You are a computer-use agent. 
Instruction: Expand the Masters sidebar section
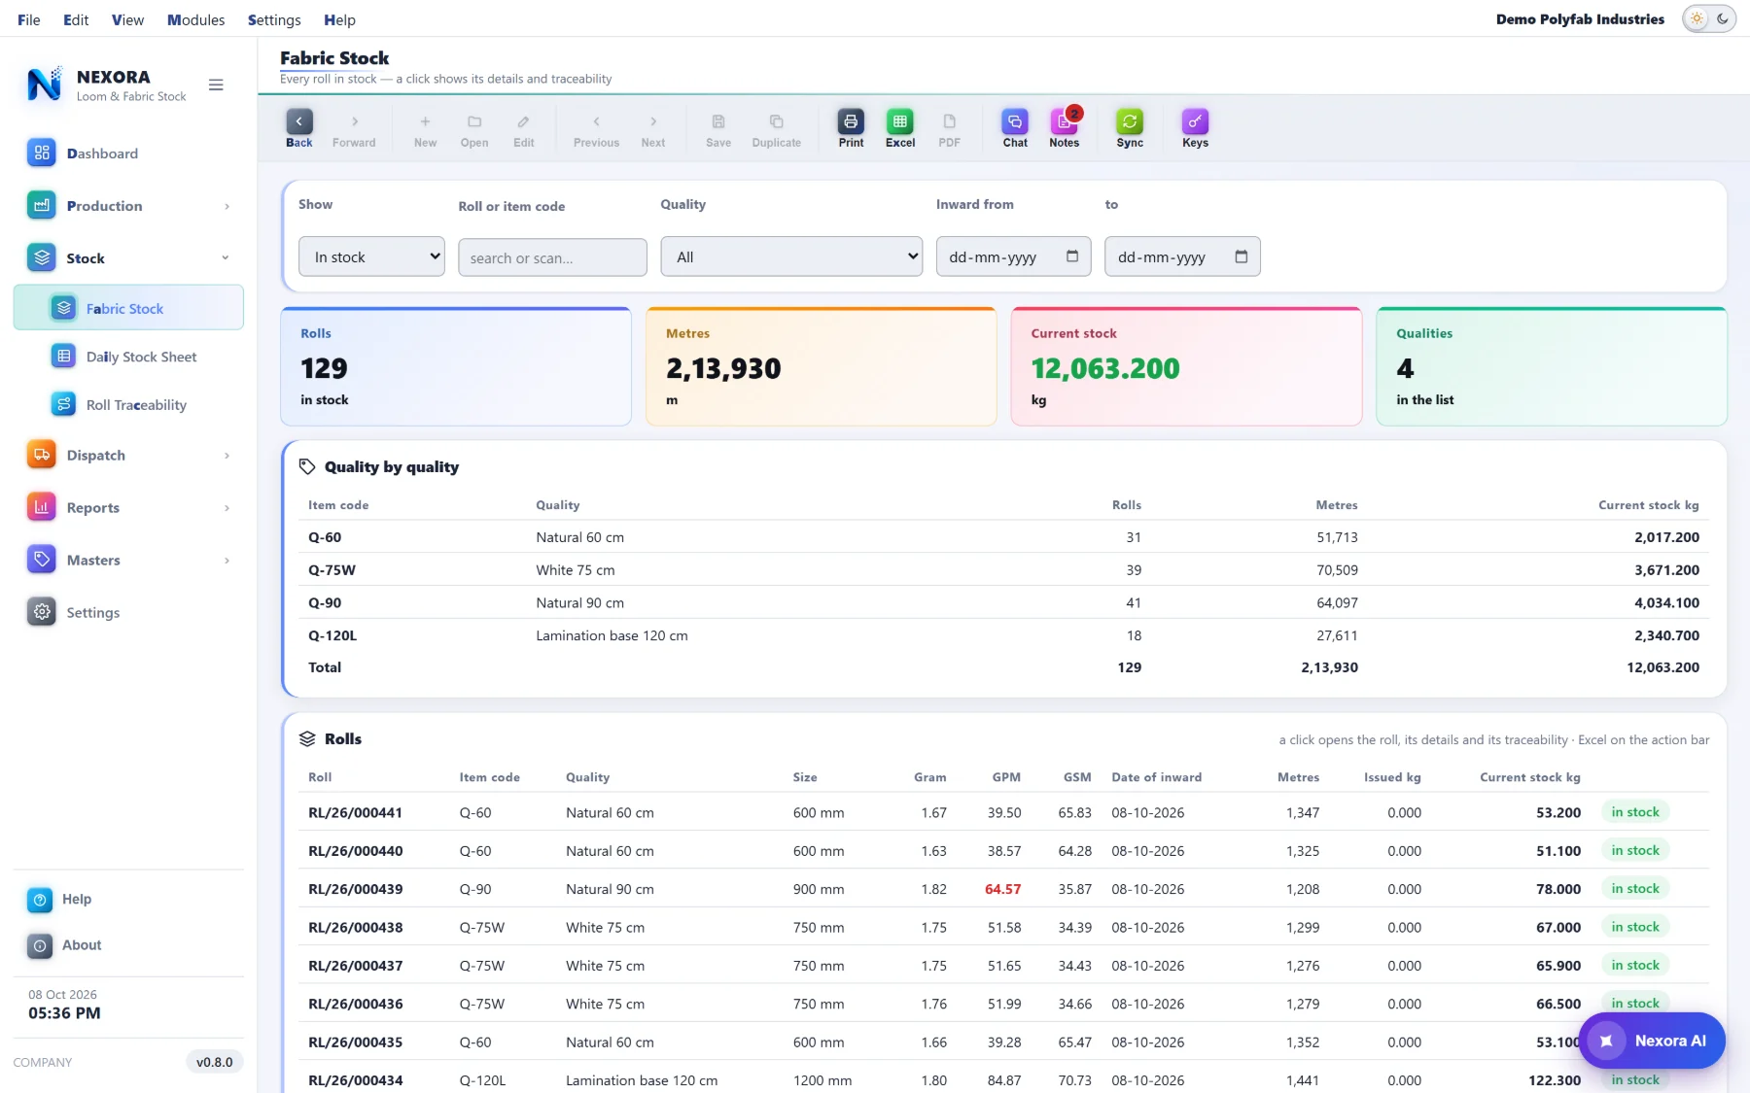click(x=128, y=561)
